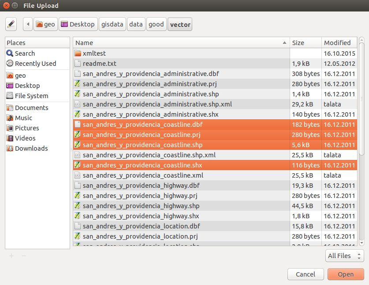The image size is (369, 285).
Task: Click the coastline.prj file icon
Action: click(78, 134)
